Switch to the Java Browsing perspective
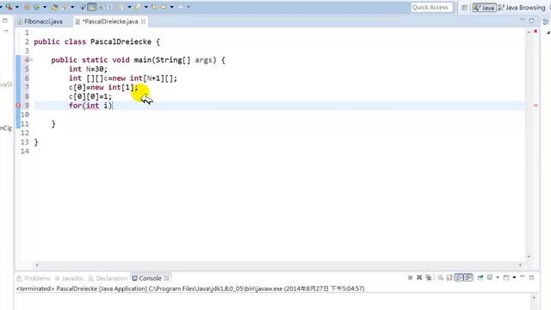This screenshot has height=310, width=551. (522, 8)
